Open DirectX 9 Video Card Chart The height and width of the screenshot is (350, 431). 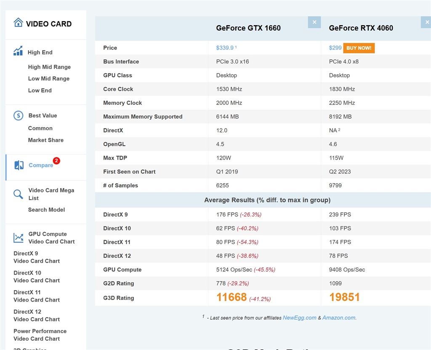(37, 257)
